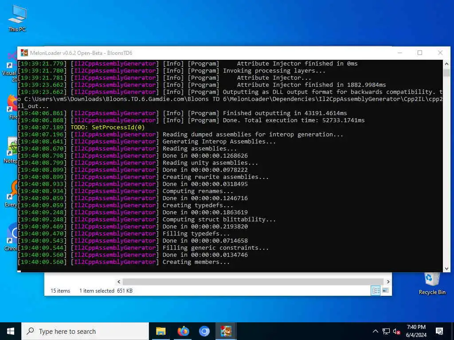Click 'Creating typedefs...' console line
The image size is (454, 340).
click(198, 205)
